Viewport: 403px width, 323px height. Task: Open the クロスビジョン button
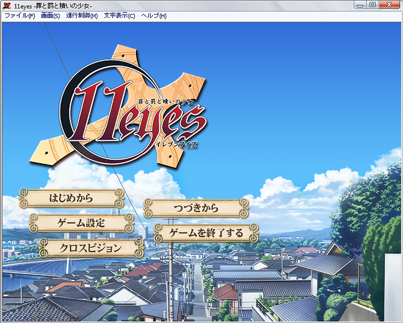click(91, 248)
